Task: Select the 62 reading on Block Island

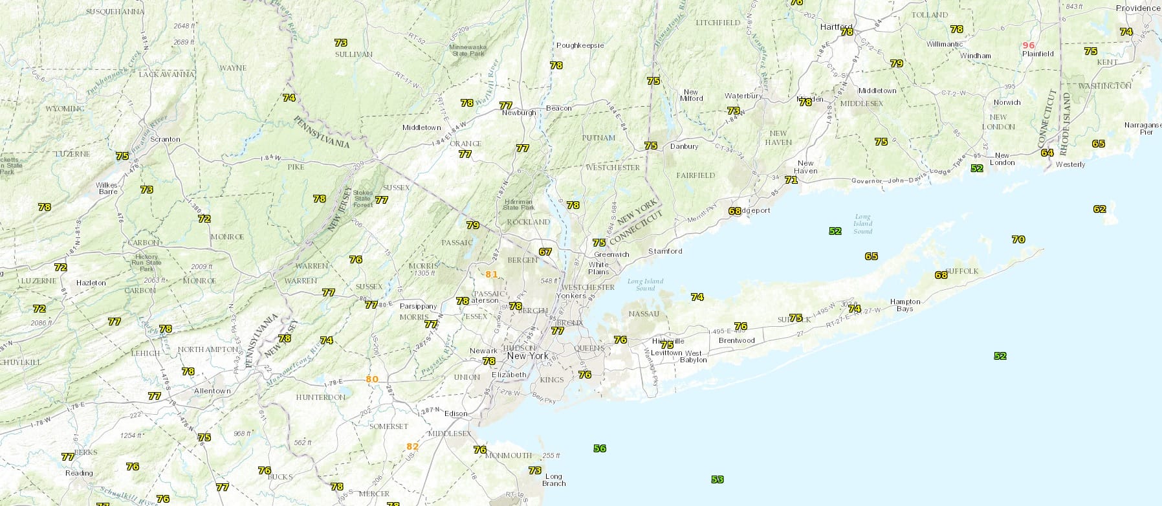Action: click(x=1099, y=209)
